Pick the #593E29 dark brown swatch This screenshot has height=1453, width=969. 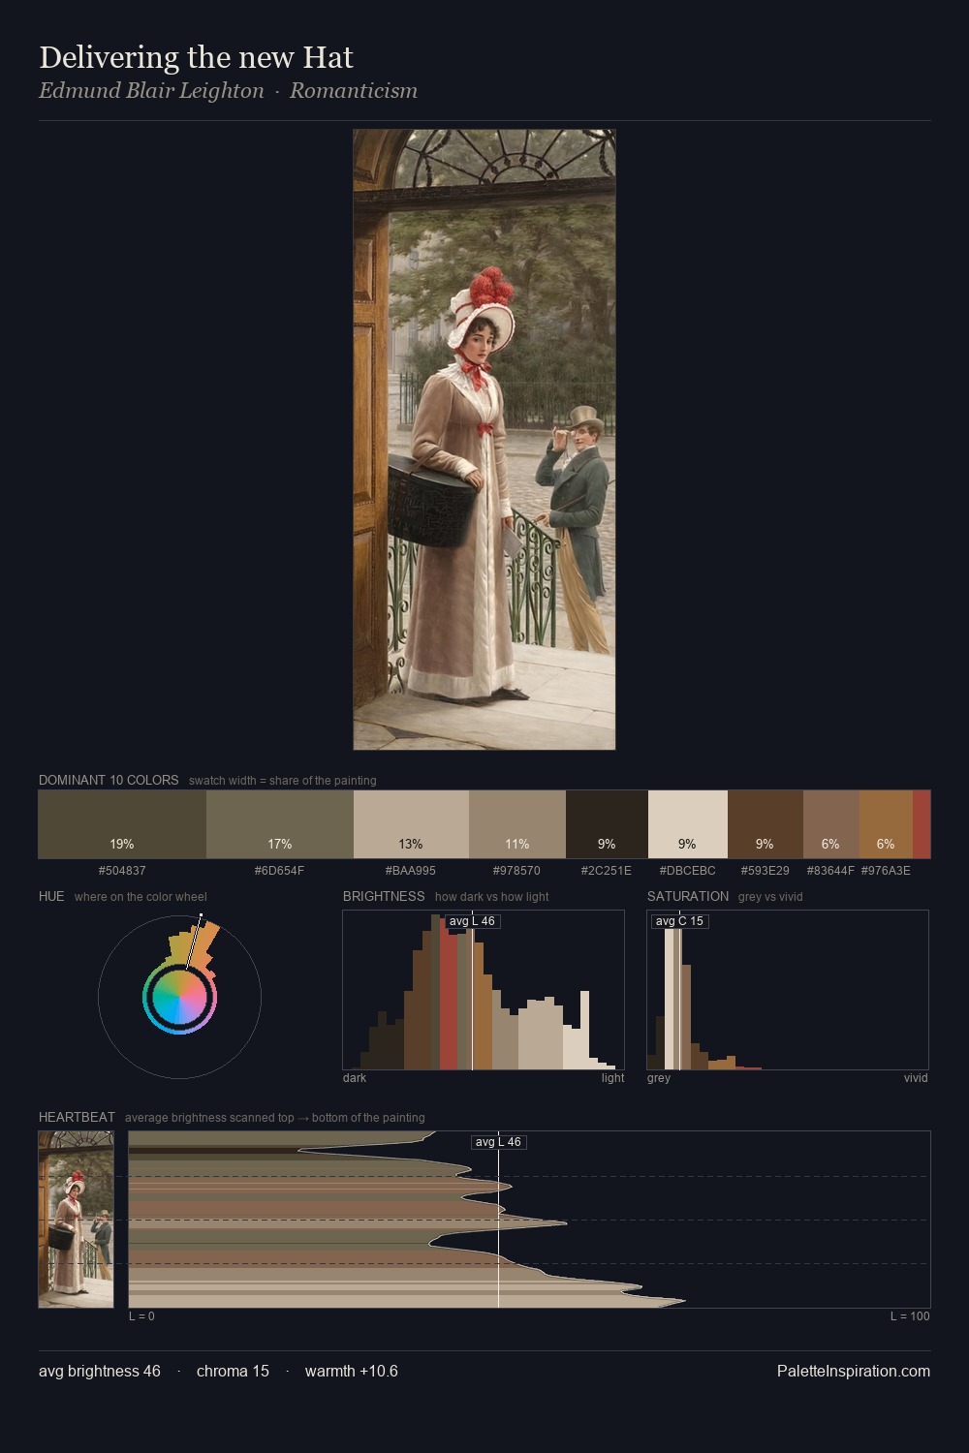click(766, 824)
